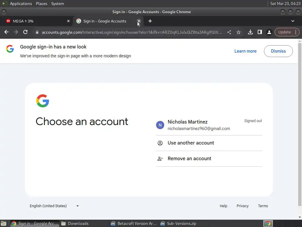
Task: Open the Chrome three-dot menu
Action: point(296,32)
